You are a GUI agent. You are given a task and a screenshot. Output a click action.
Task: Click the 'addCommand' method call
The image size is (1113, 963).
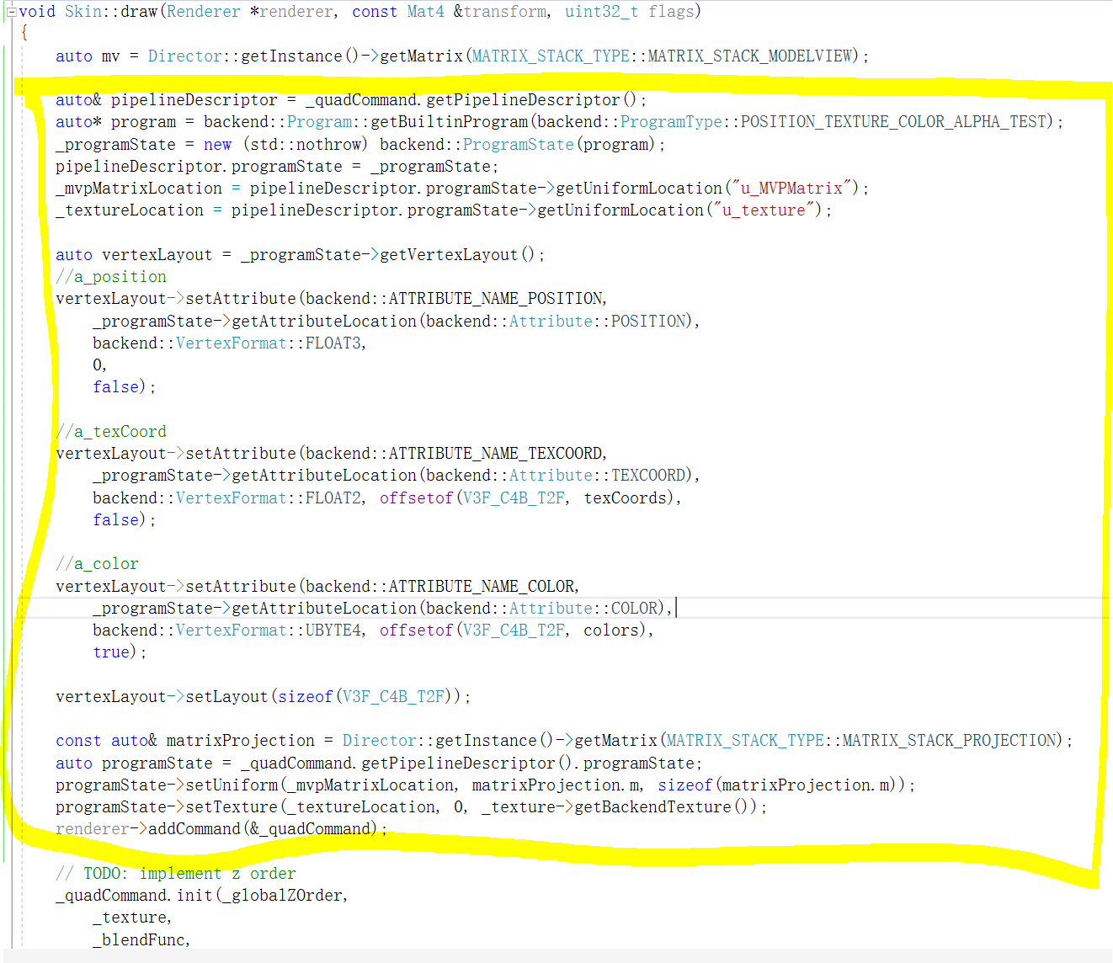[194, 829]
